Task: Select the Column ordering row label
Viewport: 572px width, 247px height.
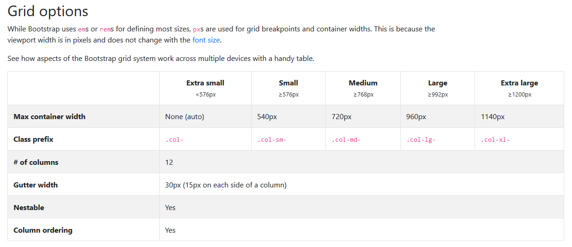Action: pyautogui.click(x=43, y=230)
